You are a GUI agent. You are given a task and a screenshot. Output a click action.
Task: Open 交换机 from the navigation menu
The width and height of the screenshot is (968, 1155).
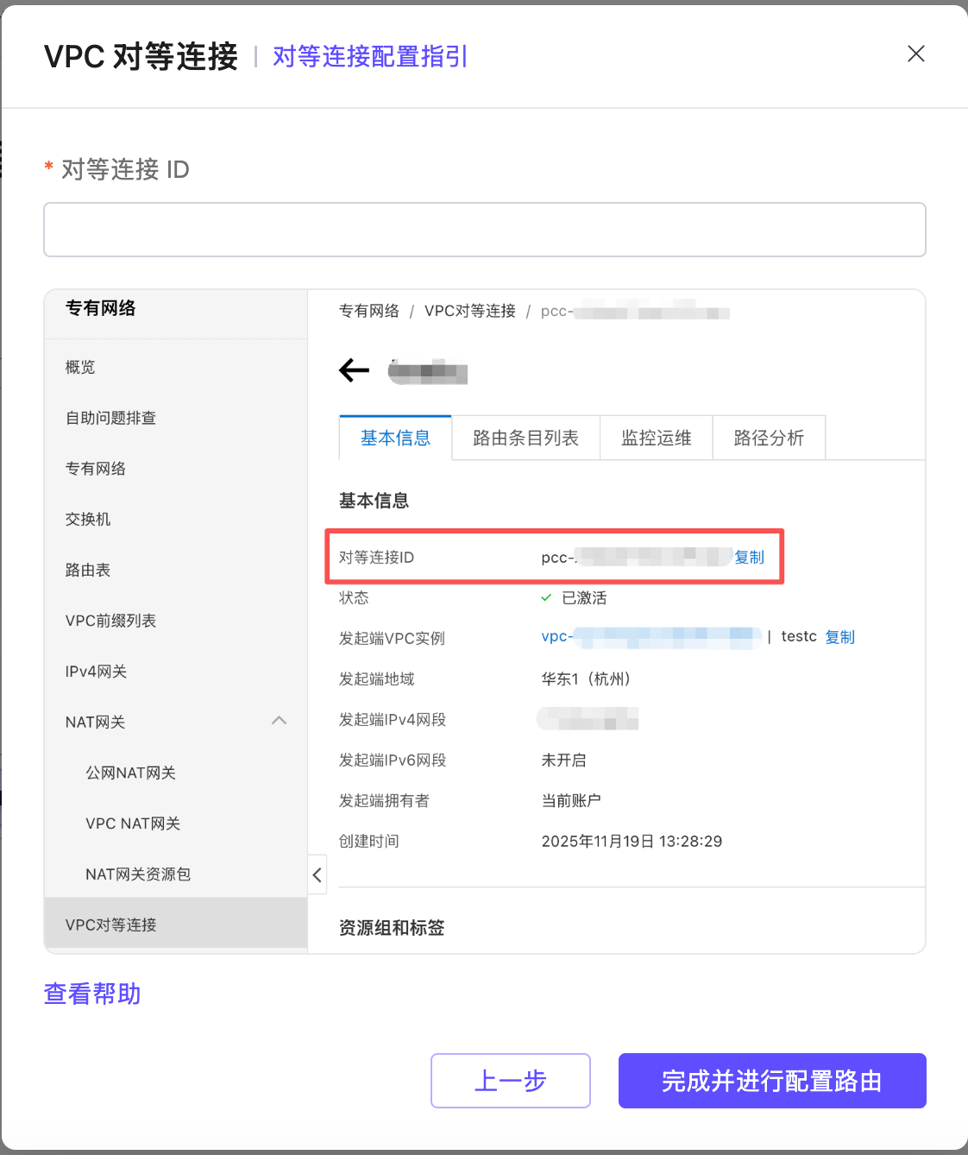click(87, 519)
